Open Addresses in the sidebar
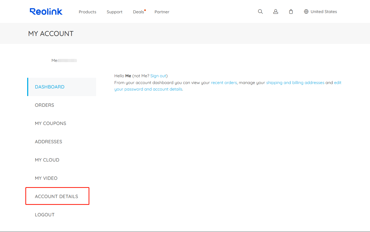 [x=49, y=142]
